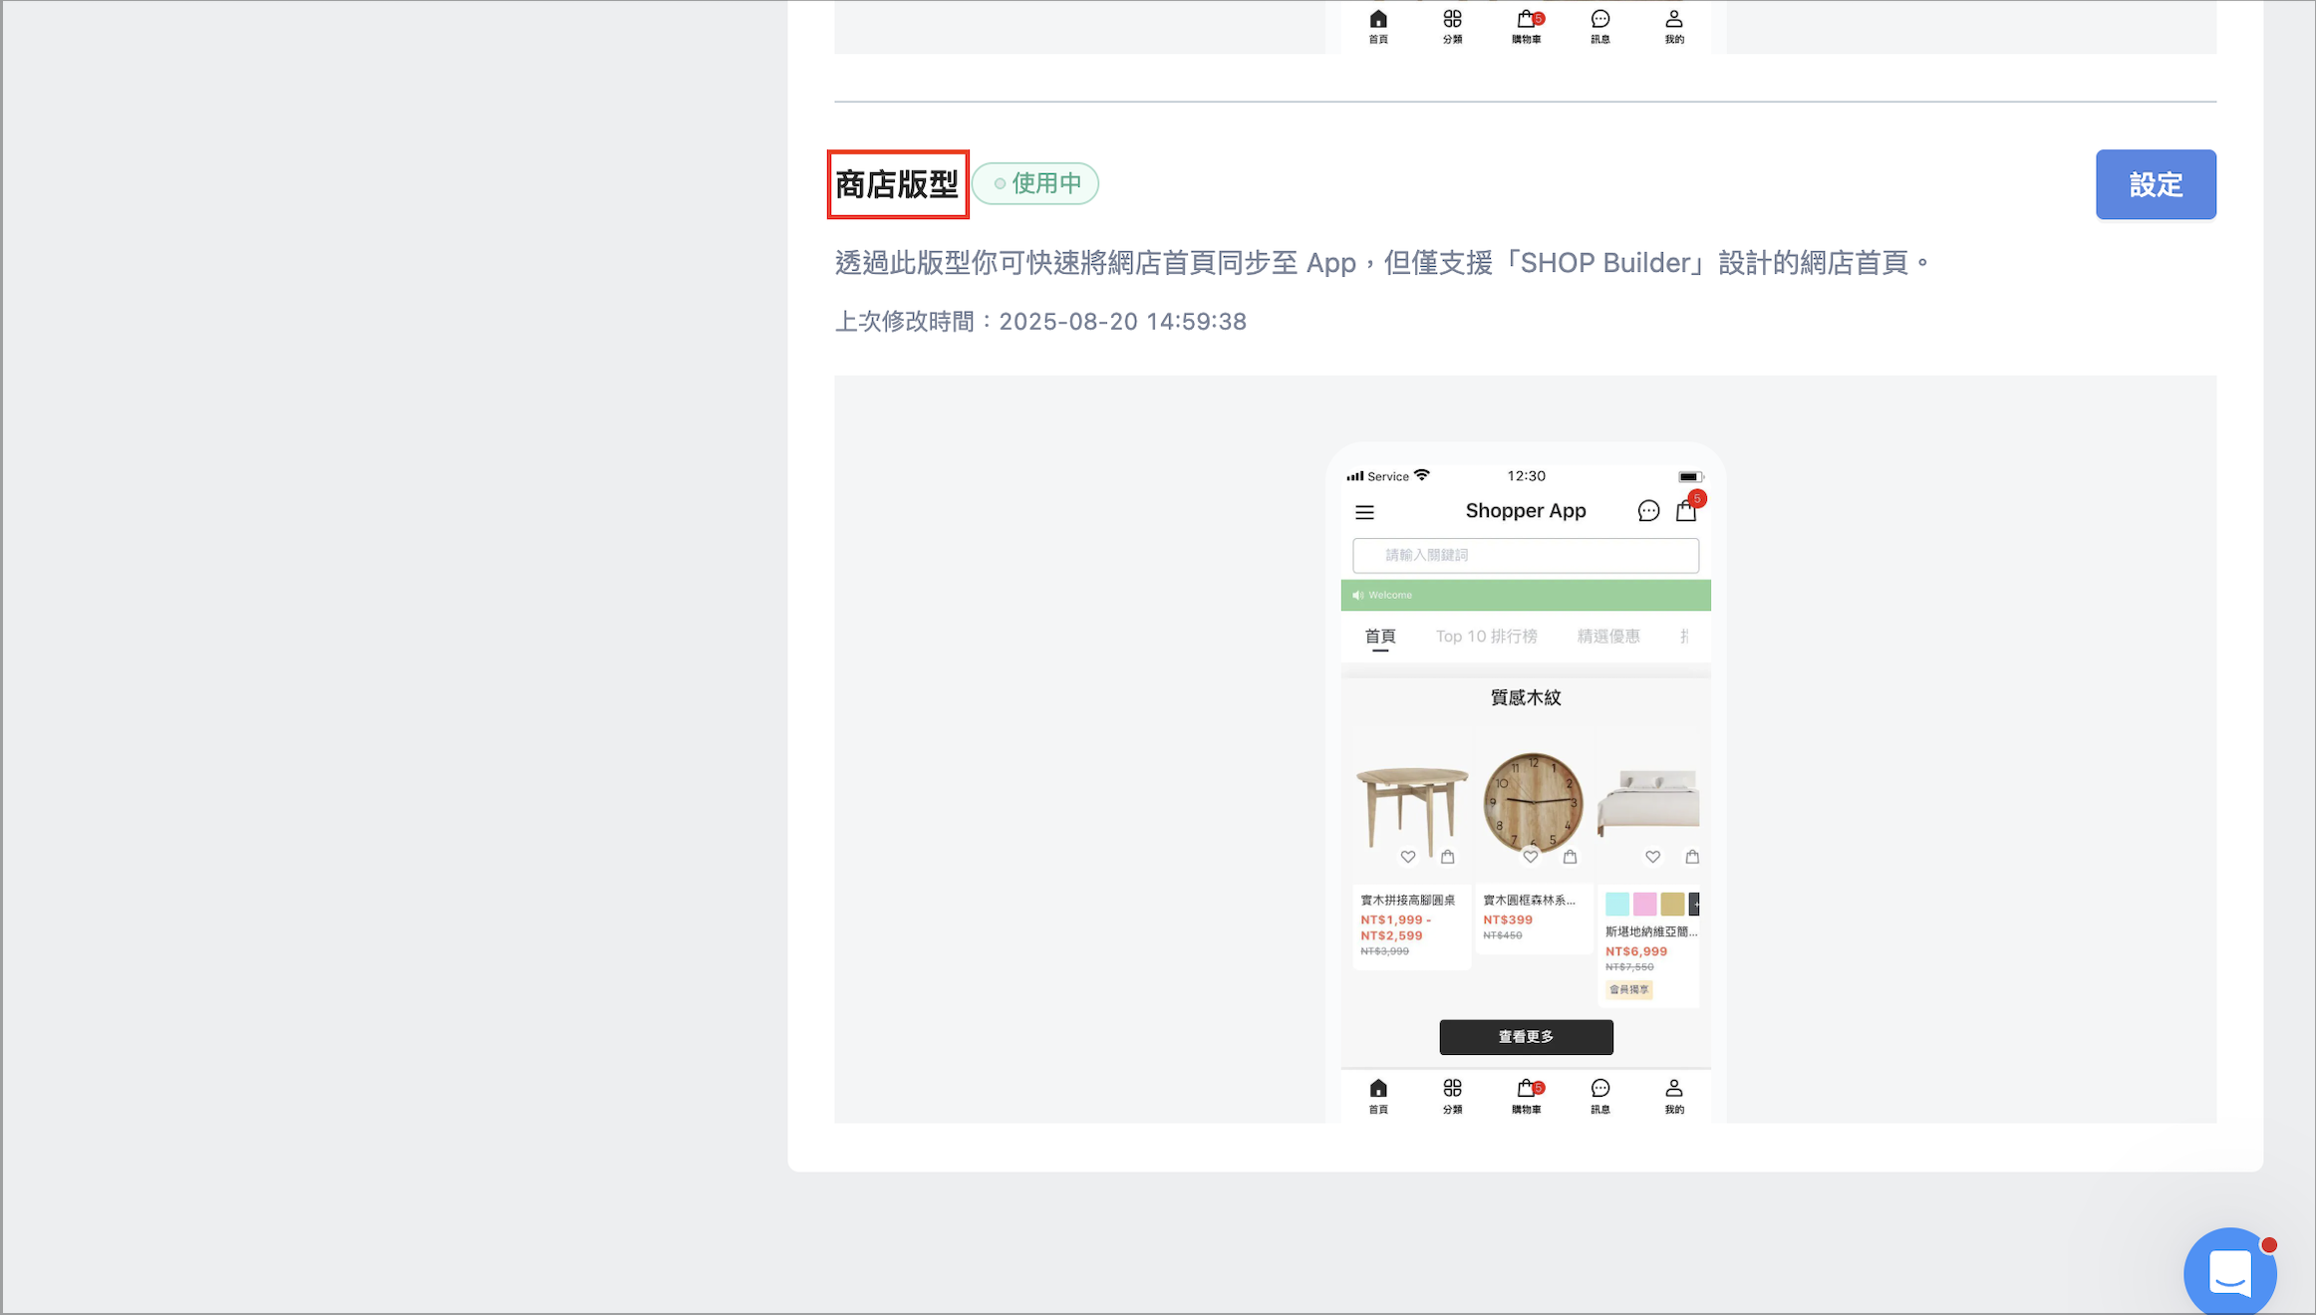Image resolution: width=2316 pixels, height=1315 pixels.
Task: Click the NT$1,999 - NT$2,599 price range
Action: [1395, 927]
